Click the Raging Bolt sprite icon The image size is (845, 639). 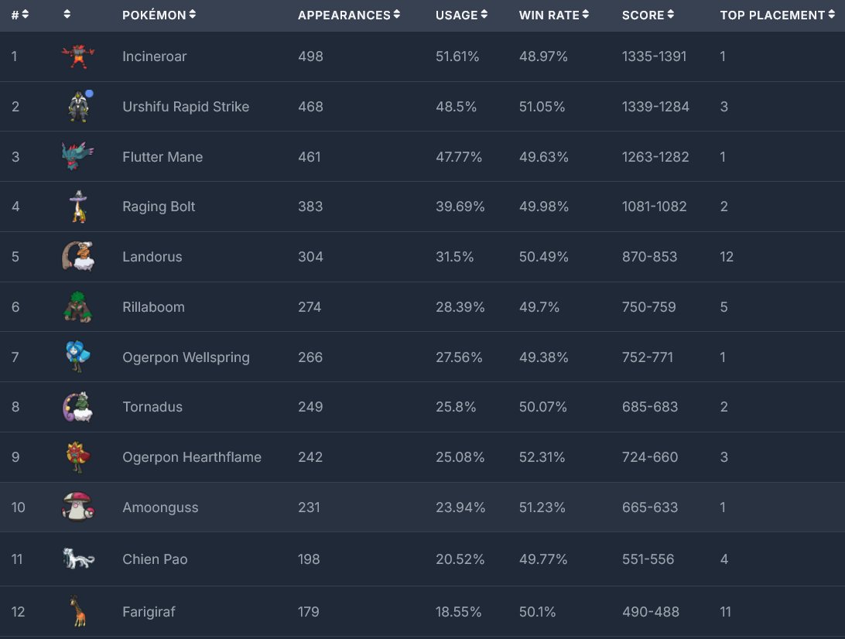click(x=79, y=207)
